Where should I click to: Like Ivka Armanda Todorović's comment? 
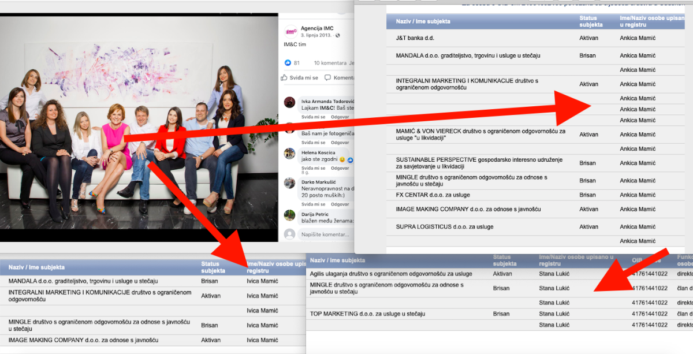click(x=313, y=117)
